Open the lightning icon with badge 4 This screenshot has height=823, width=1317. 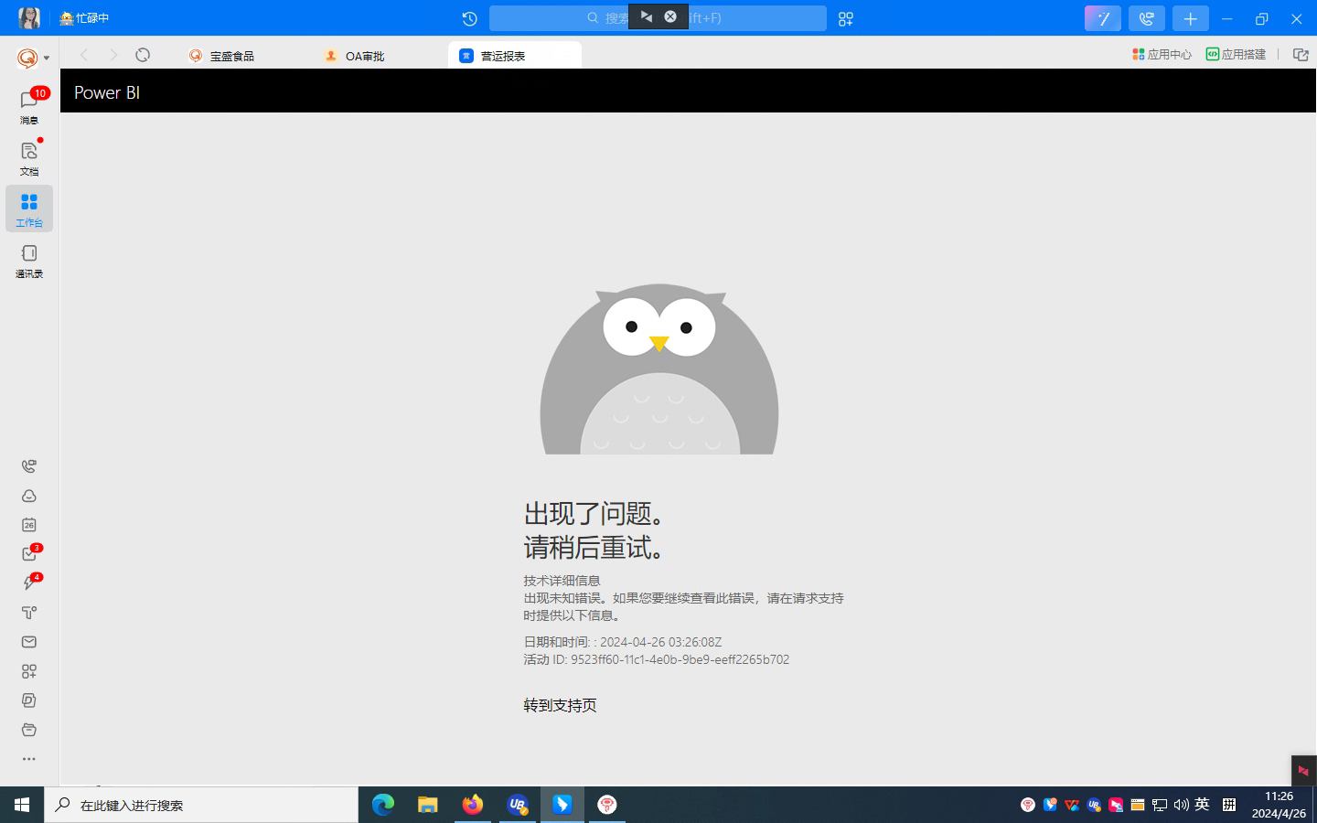tap(29, 583)
